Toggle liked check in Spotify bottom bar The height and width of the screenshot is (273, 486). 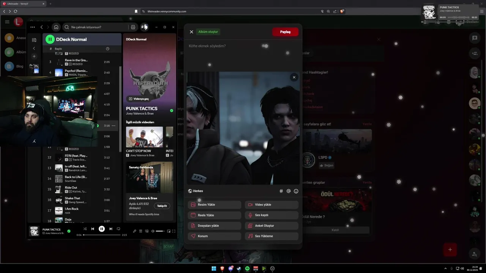[x=69, y=231]
